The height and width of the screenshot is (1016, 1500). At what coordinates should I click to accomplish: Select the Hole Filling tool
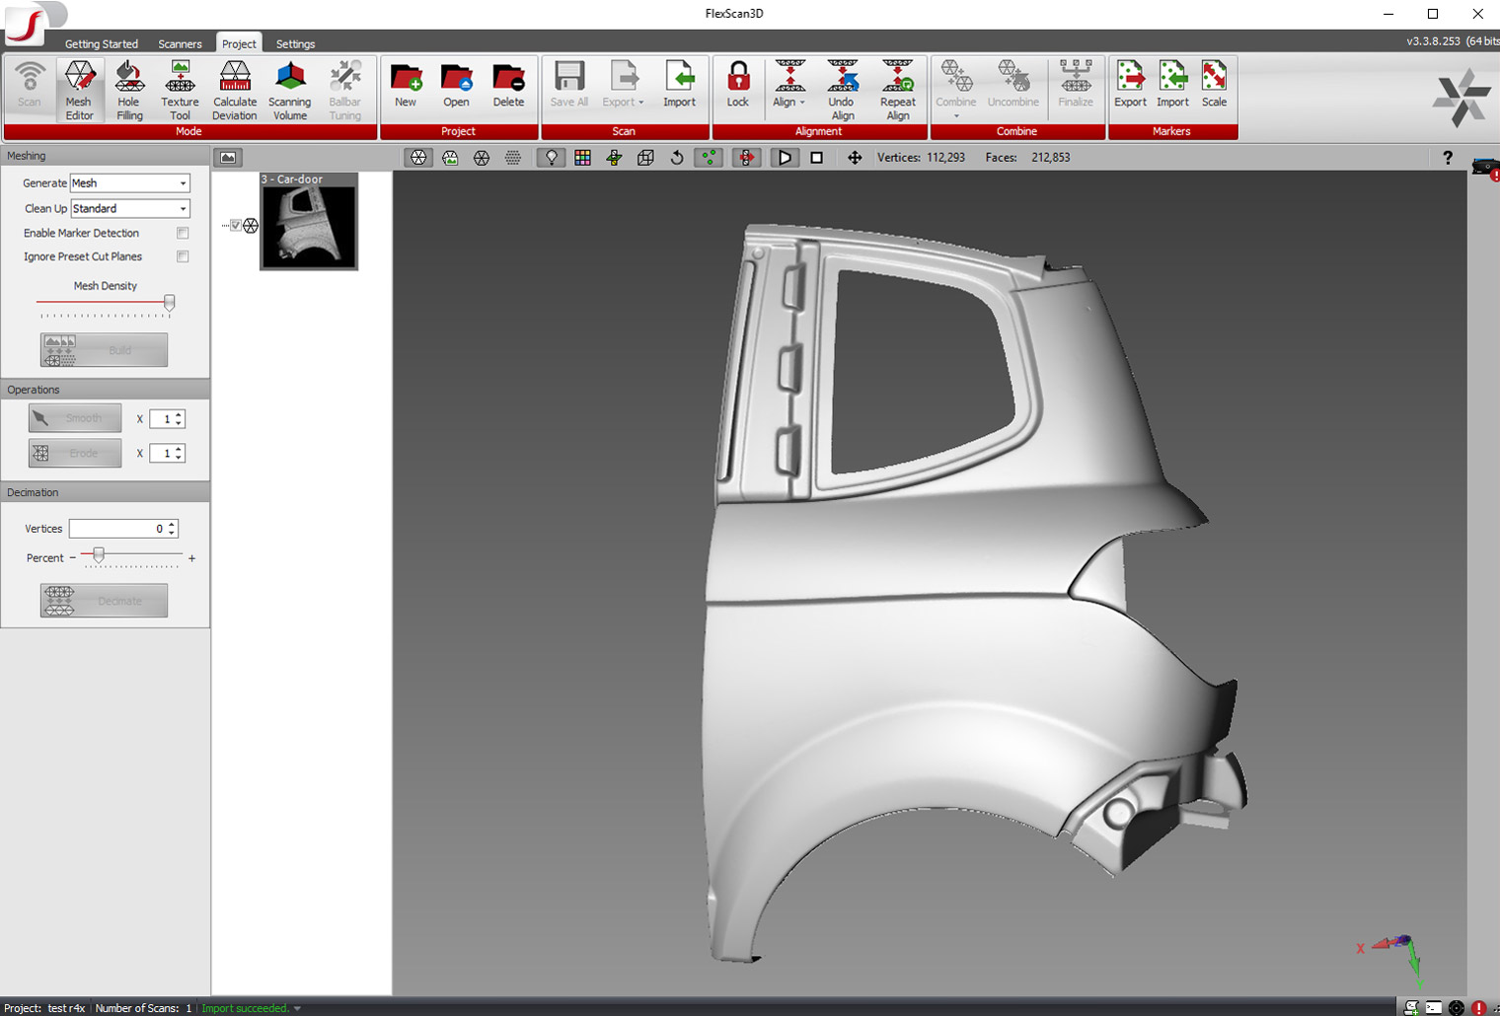[x=128, y=89]
